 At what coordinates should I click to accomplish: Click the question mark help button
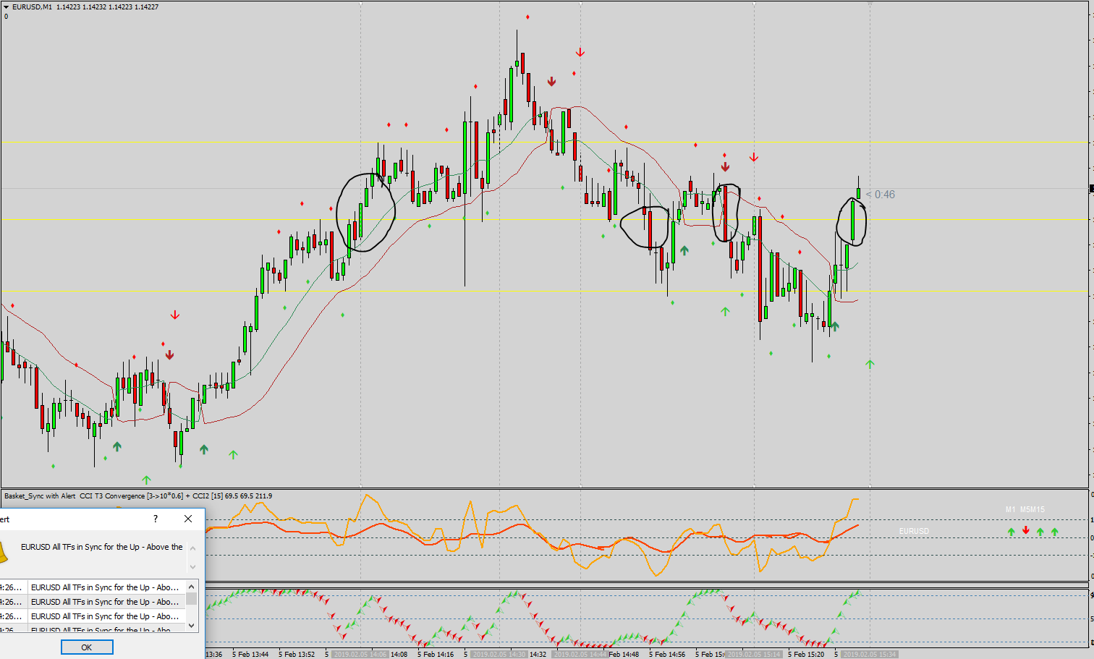[x=156, y=519]
